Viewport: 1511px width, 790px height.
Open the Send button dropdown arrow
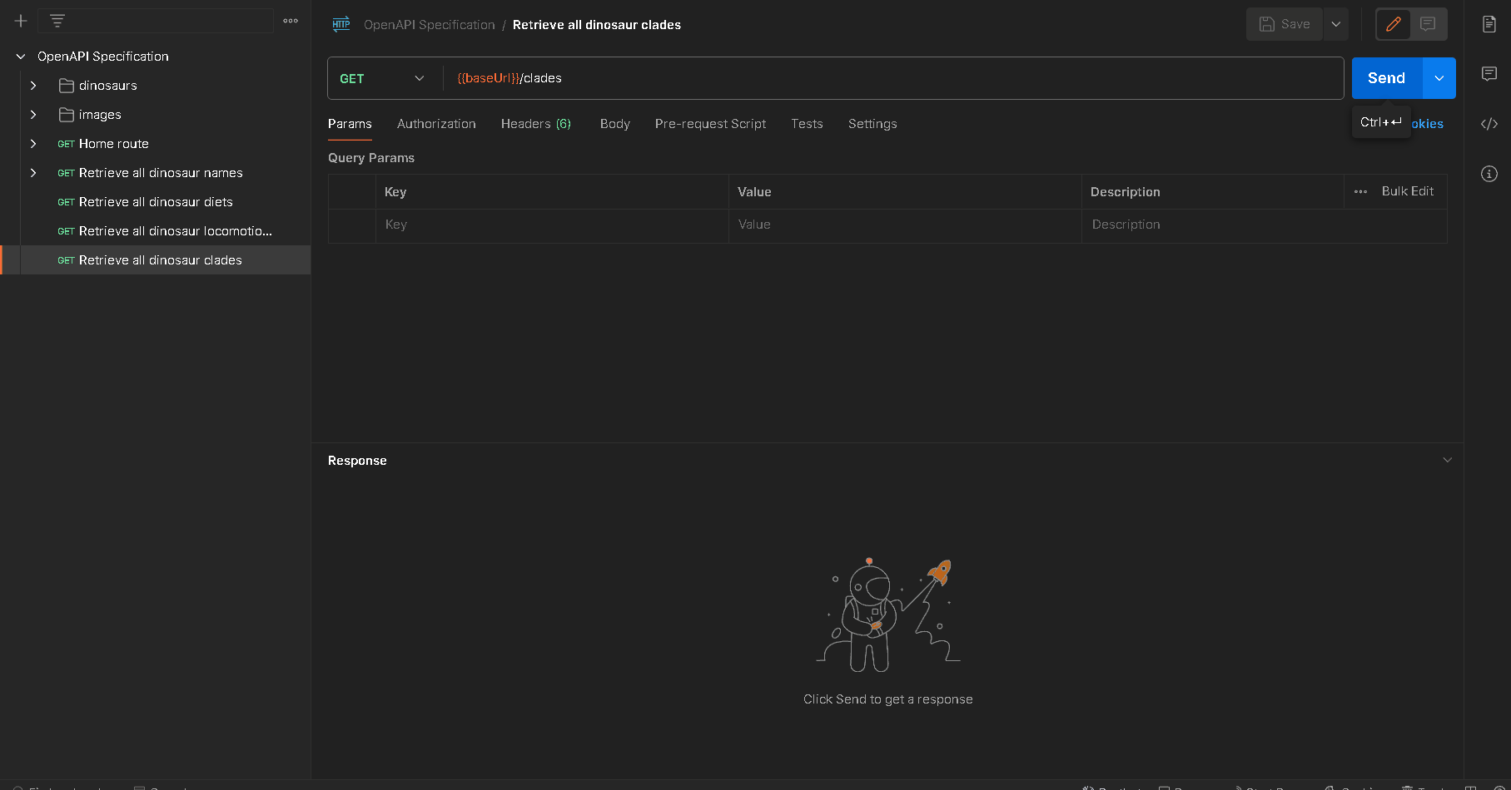pyautogui.click(x=1439, y=78)
